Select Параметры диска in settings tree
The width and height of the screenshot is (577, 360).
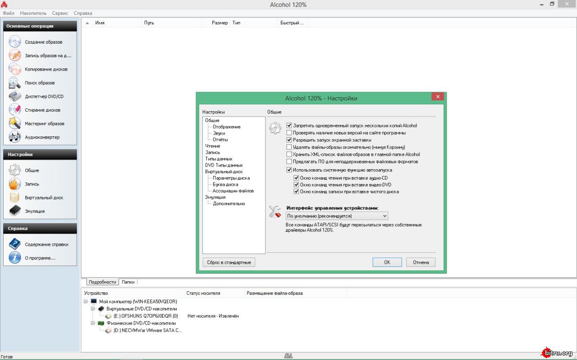click(231, 178)
